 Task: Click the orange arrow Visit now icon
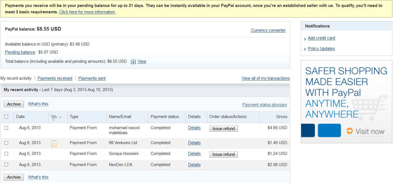pos(349,131)
